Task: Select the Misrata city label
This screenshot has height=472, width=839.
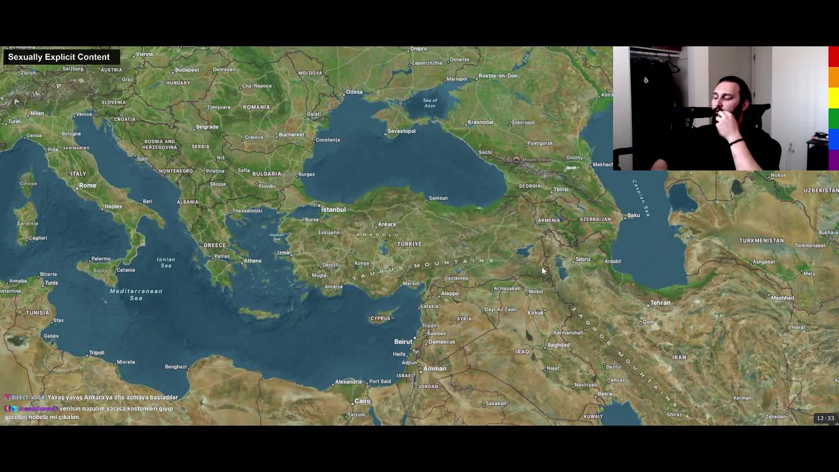Action: [x=125, y=362]
